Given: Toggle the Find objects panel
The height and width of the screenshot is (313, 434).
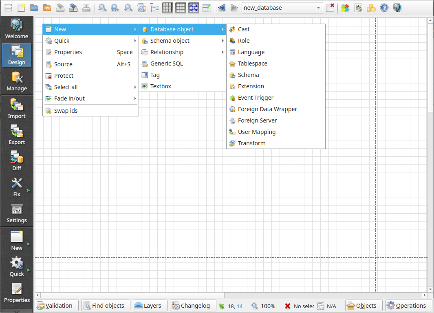Looking at the screenshot, I should (106, 306).
